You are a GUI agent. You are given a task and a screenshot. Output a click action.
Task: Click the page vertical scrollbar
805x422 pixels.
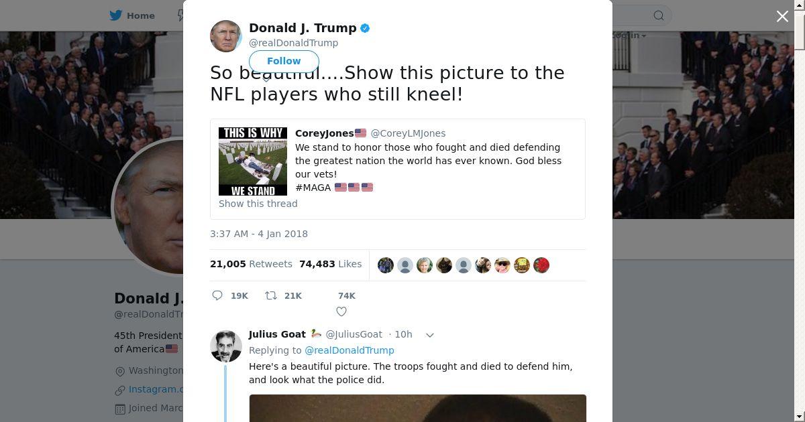point(800,211)
